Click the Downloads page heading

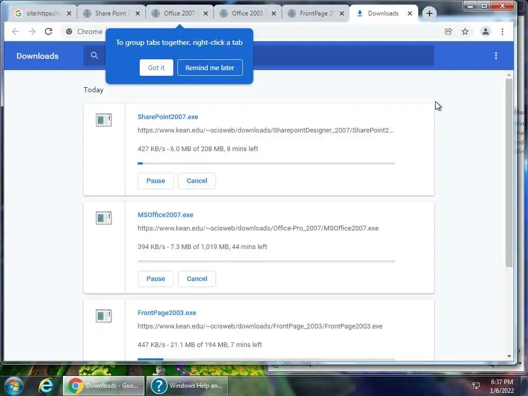(x=37, y=56)
